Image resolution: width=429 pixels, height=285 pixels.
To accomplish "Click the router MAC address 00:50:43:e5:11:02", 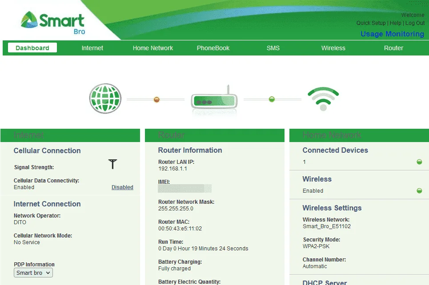I will click(180, 229).
